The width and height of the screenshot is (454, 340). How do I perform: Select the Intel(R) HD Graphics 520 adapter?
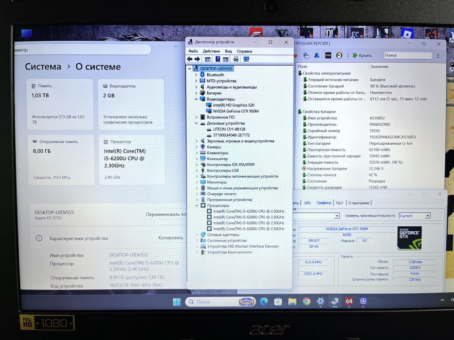click(234, 105)
